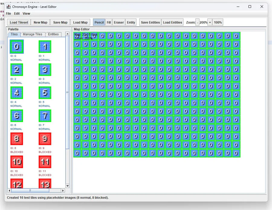Click the 'ID: 0' label
Screen dimensions: 272x210
pyautogui.click(x=13, y=56)
